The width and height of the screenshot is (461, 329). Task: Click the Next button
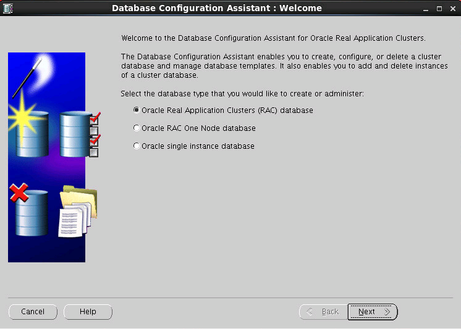pos(373,312)
